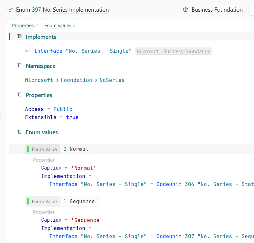Screen dimensions: 254x243
Task: Click the Enum values section outline icon
Action: [x=20, y=132]
